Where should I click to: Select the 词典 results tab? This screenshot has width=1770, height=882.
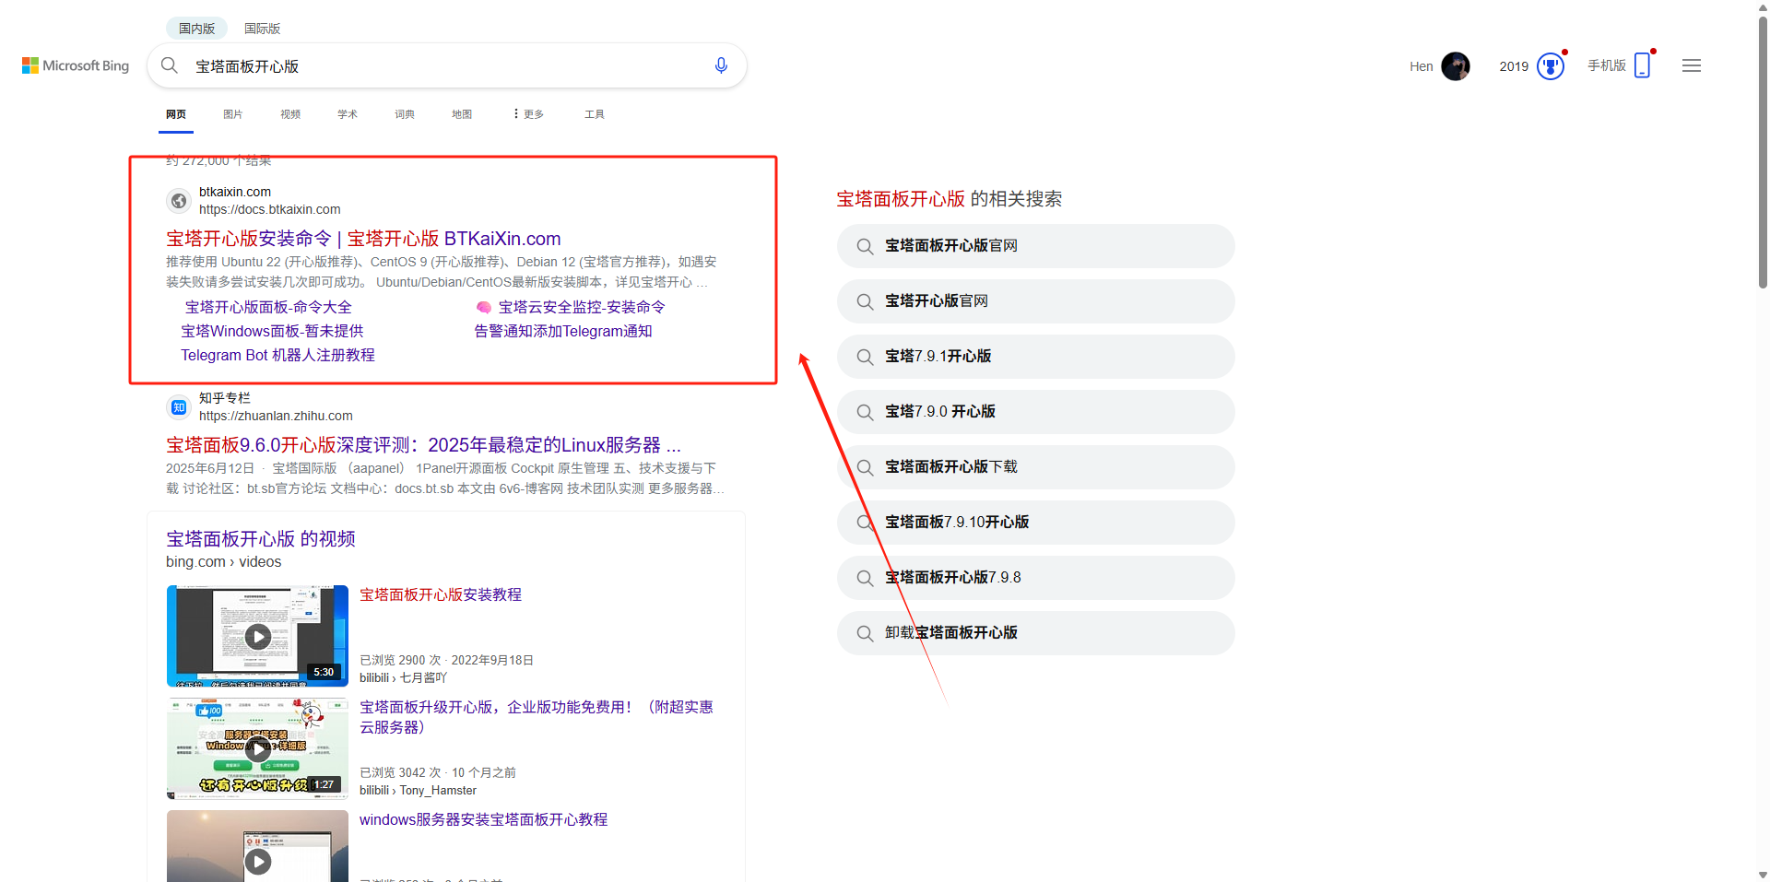(x=405, y=114)
